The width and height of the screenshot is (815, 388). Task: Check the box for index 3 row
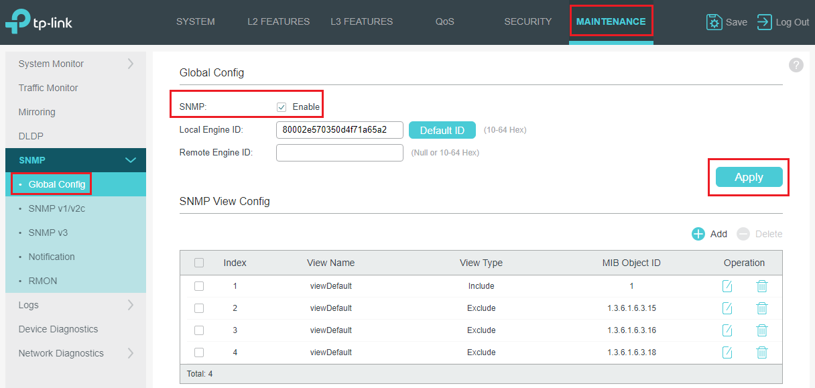point(199,330)
